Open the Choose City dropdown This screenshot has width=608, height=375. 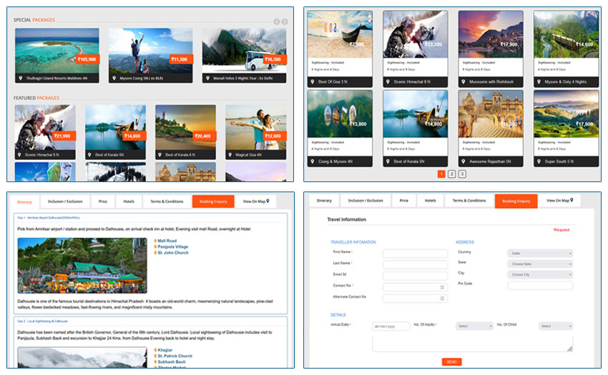[540, 275]
